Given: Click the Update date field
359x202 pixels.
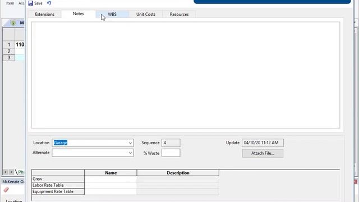Looking at the screenshot, I should coord(263,143).
